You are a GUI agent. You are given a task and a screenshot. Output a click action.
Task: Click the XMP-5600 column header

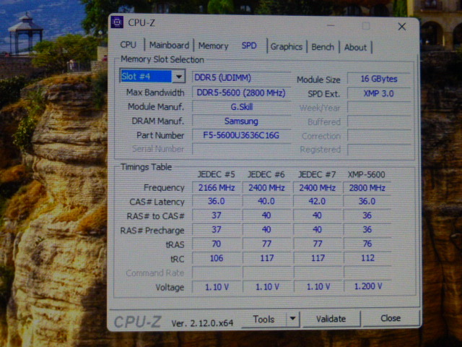[x=367, y=175]
